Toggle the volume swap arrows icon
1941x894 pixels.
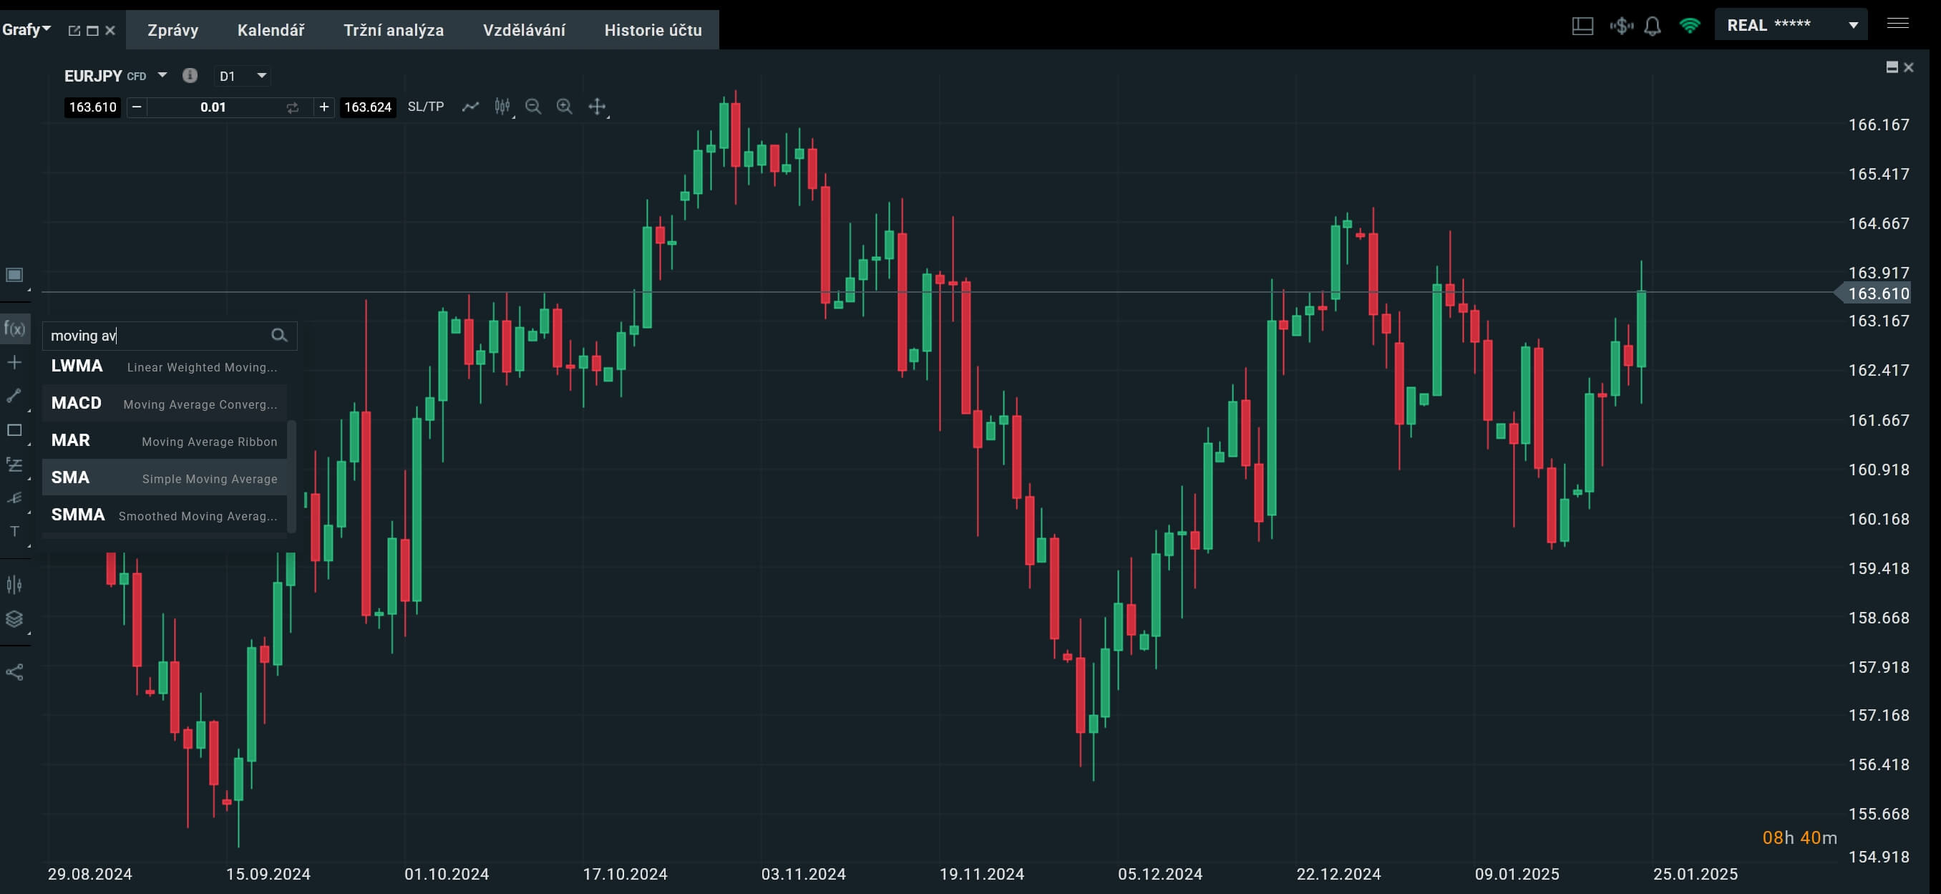[x=292, y=107]
